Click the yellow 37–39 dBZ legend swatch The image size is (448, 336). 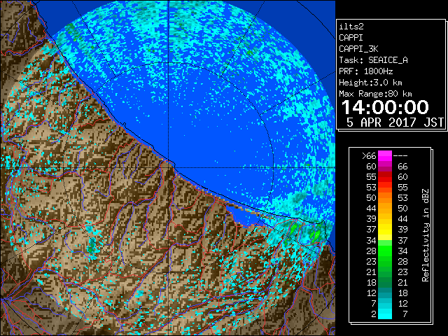(x=385, y=230)
